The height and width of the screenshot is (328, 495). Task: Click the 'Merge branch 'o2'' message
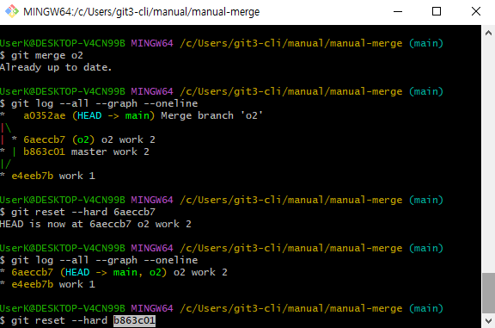211,115
